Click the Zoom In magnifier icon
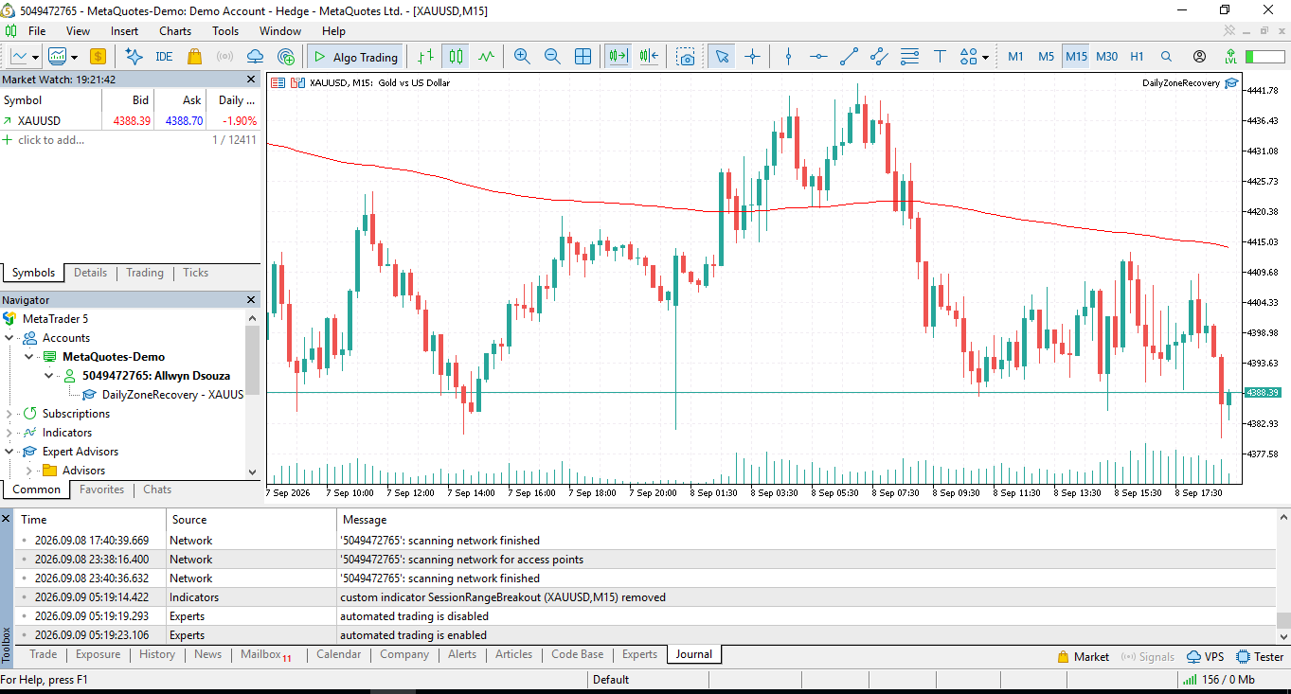The width and height of the screenshot is (1291, 694). point(522,57)
